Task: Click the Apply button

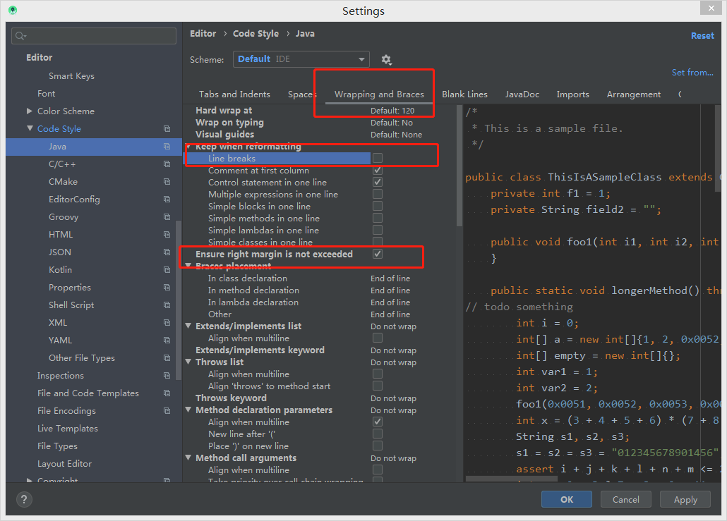Action: [685, 500]
